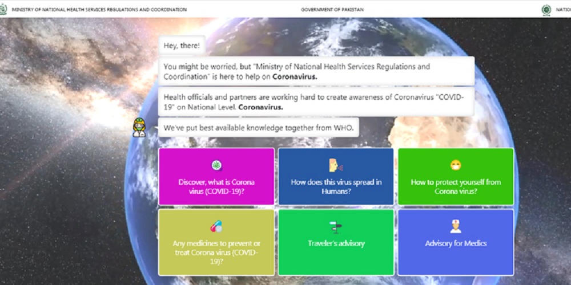Click the pill capsule medicine icon
Viewport: 571px width, 285px height.
[x=216, y=226]
